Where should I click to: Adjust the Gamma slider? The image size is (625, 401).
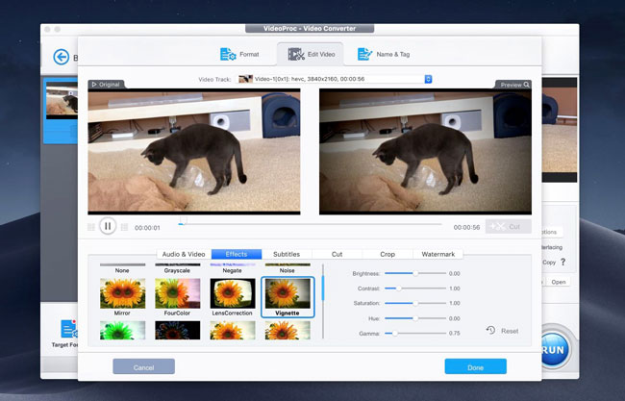pos(415,334)
